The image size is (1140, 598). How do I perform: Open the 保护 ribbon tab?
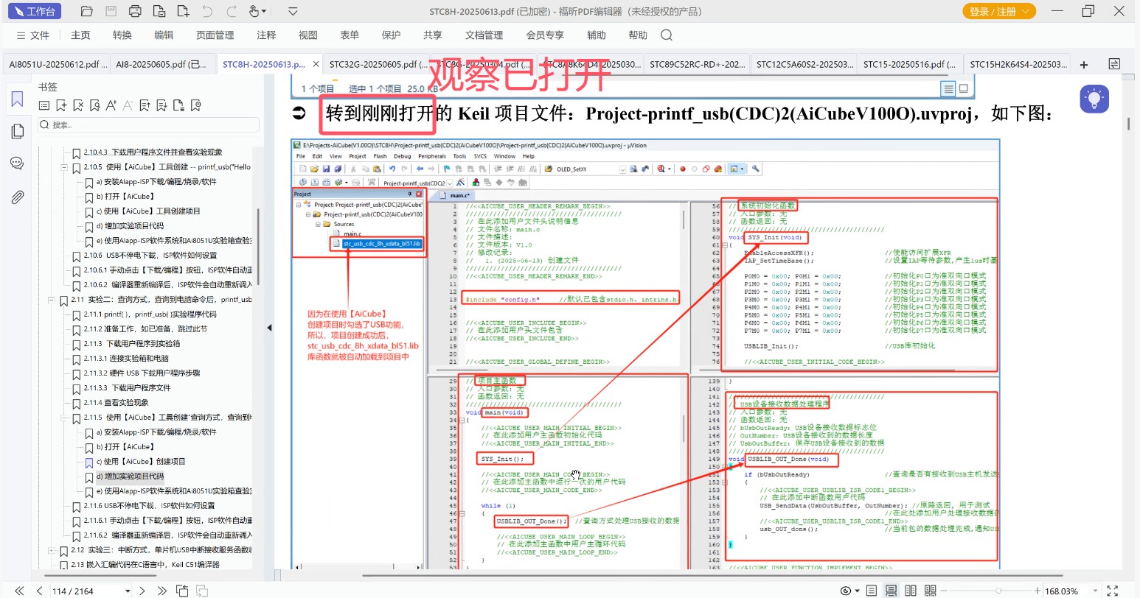(391, 35)
